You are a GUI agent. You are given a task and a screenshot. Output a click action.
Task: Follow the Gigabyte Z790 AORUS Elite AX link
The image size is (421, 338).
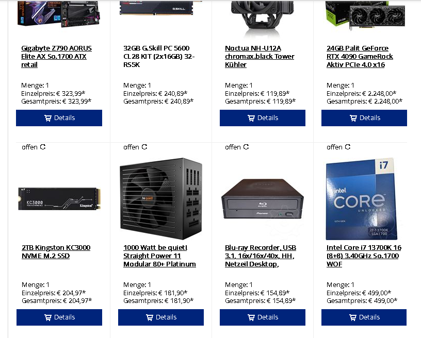click(56, 56)
